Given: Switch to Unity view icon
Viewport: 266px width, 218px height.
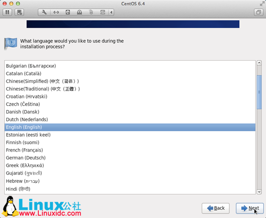Looking at the screenshot, I should (259, 12).
